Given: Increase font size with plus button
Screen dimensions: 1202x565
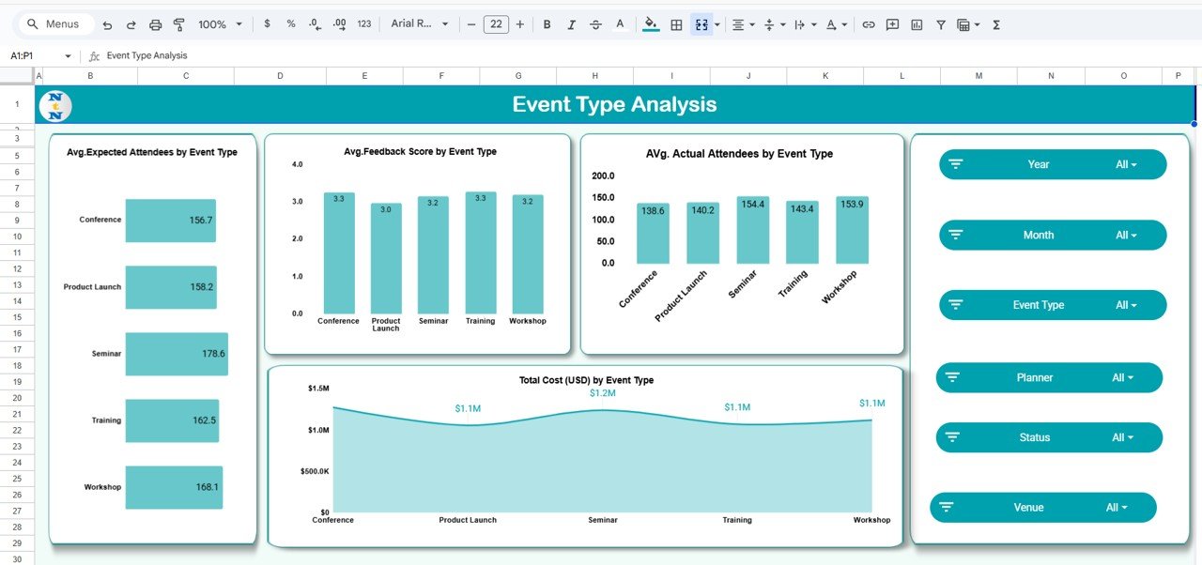Looking at the screenshot, I should click(x=520, y=24).
